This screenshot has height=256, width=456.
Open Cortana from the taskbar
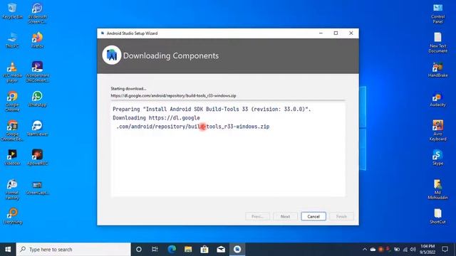(139, 250)
